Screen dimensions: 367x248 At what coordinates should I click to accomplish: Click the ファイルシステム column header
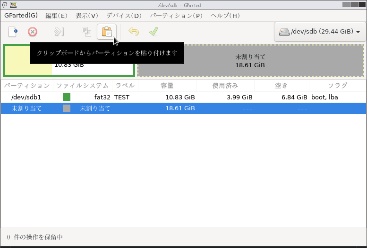[83, 86]
